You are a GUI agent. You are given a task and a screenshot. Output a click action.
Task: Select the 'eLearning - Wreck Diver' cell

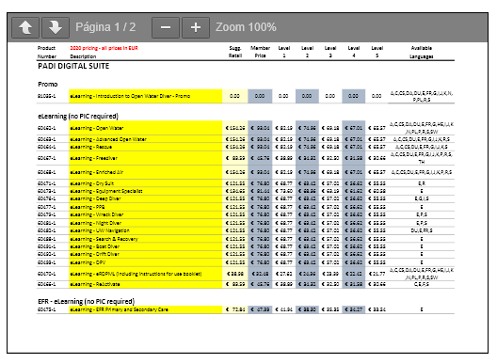click(x=146, y=214)
